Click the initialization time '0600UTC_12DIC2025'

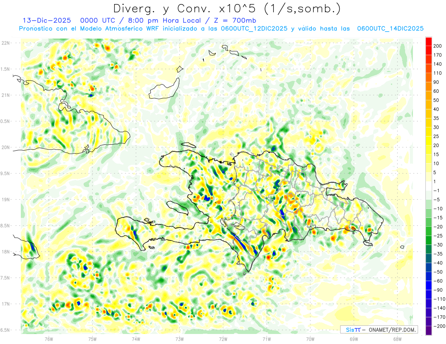tap(255, 29)
